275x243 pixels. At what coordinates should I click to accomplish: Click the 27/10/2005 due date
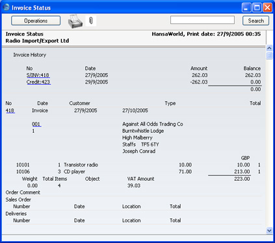point(135,111)
